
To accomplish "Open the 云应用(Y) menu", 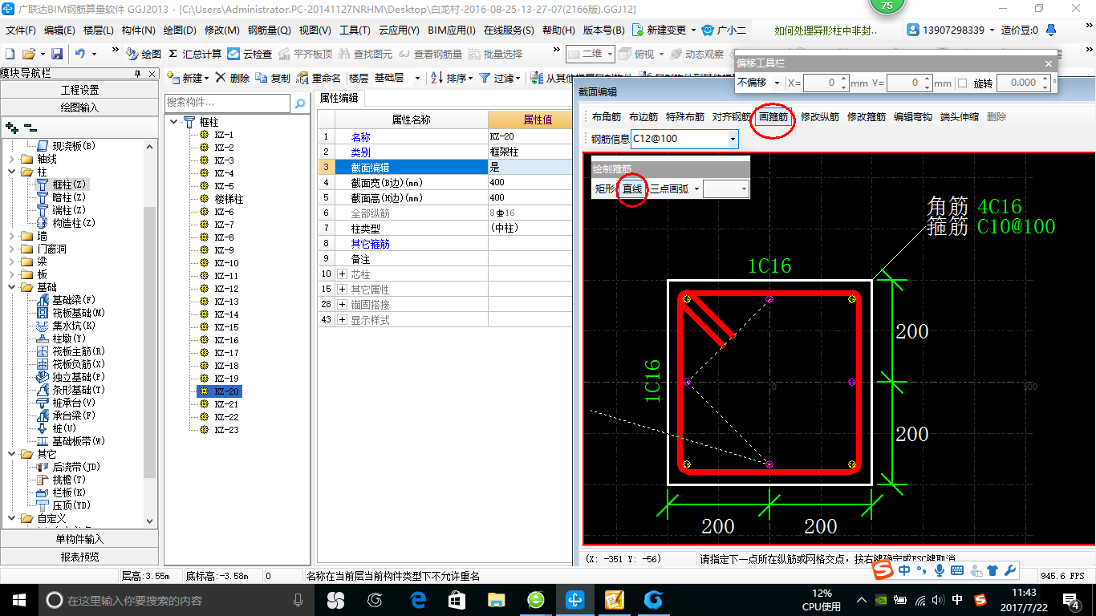I will 399,30.
